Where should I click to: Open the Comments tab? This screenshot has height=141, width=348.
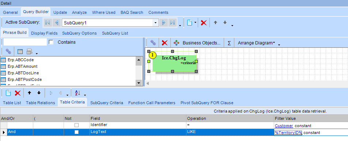(158, 12)
